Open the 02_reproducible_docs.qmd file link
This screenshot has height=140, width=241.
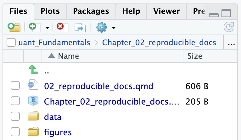[x=98, y=86]
